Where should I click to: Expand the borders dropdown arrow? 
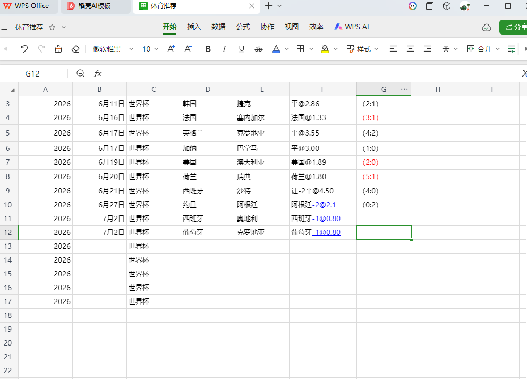[311, 49]
